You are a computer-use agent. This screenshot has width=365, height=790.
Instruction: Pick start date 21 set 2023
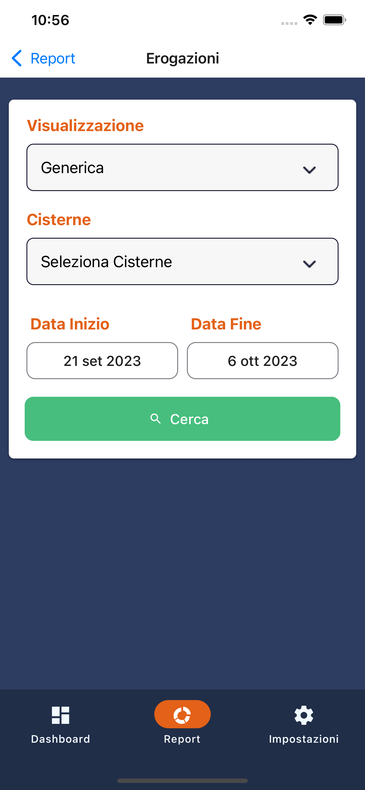pyautogui.click(x=102, y=361)
